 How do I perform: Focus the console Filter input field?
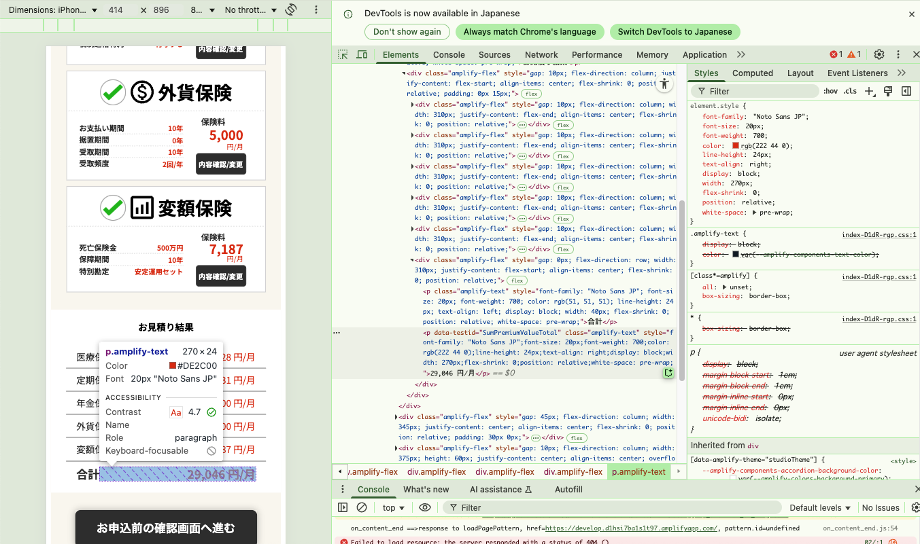pos(612,507)
